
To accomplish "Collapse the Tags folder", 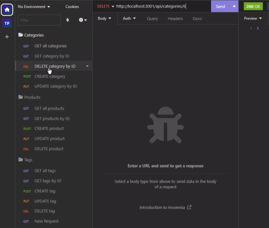I will tap(25, 160).
